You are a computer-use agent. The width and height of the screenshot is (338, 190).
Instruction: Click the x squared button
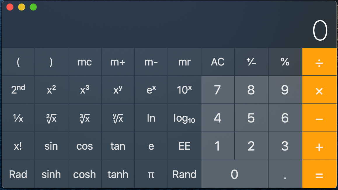pos(51,90)
